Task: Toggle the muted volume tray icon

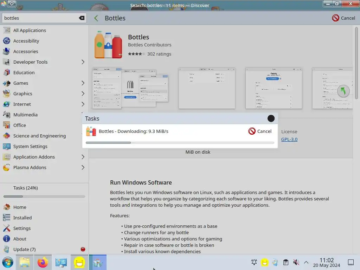Action: click(296, 262)
